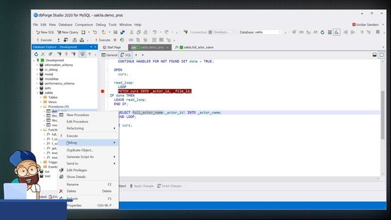Switch to the General view tab
391x220 pixels.
tap(109, 55)
